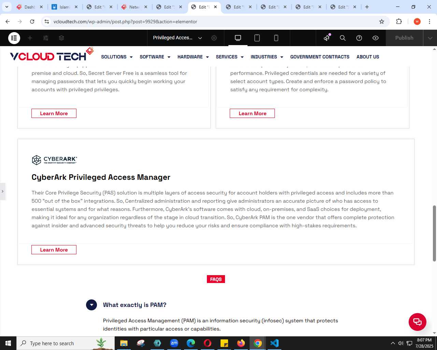Click the Publish button
Screen dimensions: 437x350
(404, 38)
